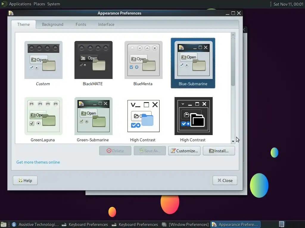Viewport: 305px width, 228px height.
Task: Switch to the second Keyboard Preferences taskbar entry
Action: click(x=135, y=224)
